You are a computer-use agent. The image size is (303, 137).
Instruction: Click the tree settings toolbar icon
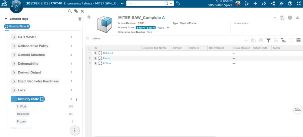(x=284, y=40)
